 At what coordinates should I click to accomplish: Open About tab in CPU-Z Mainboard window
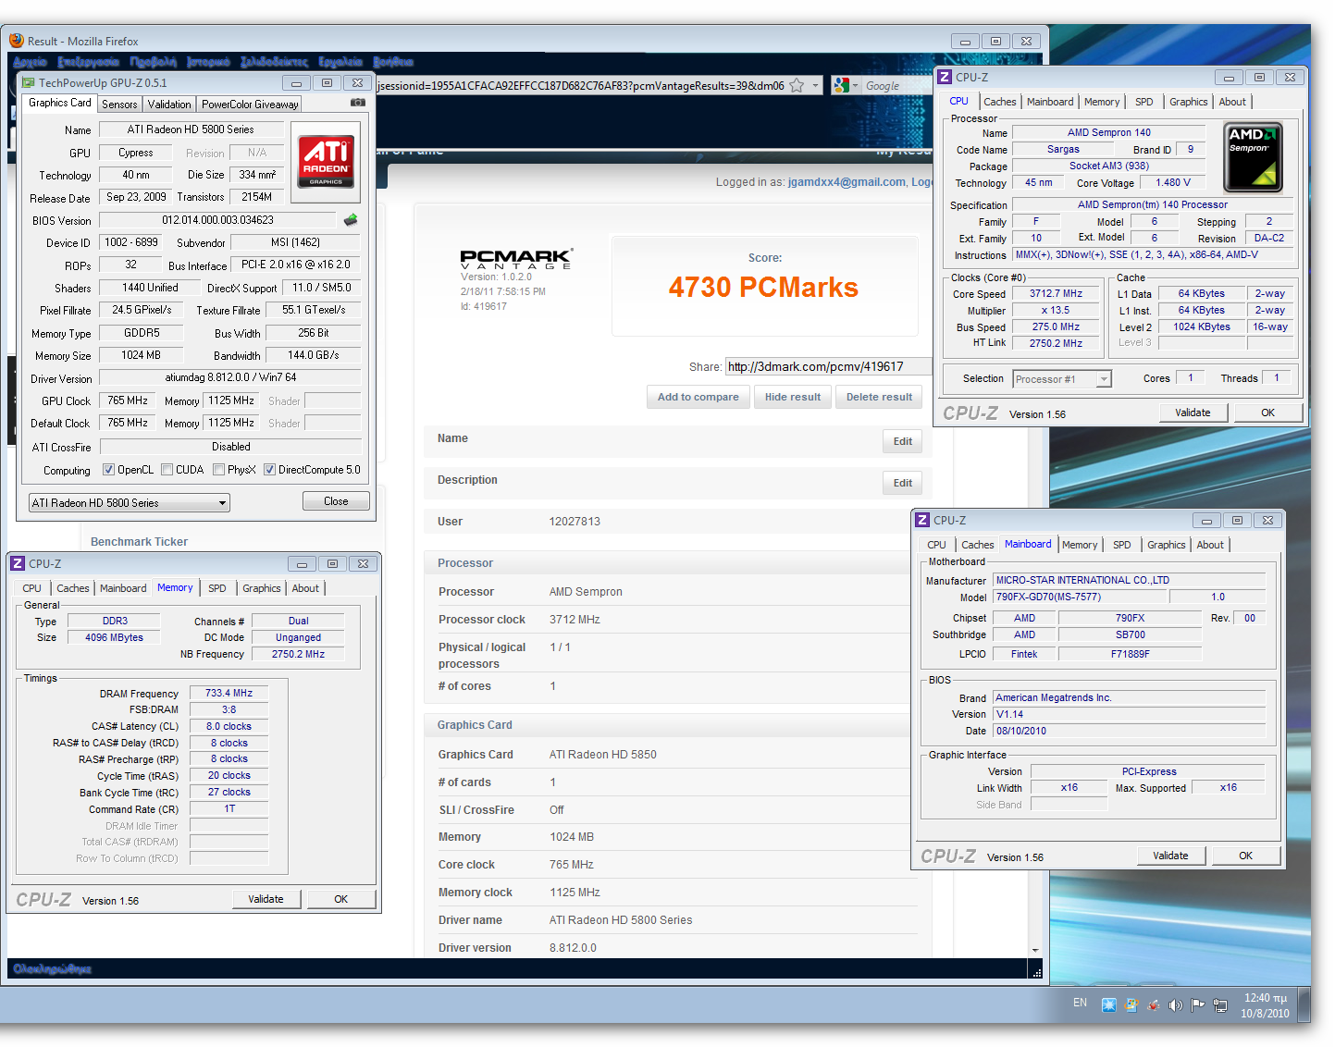point(1210,545)
